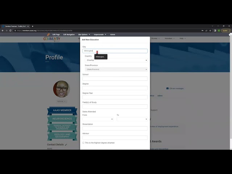Switch to the Admin profile tab

[160, 96]
